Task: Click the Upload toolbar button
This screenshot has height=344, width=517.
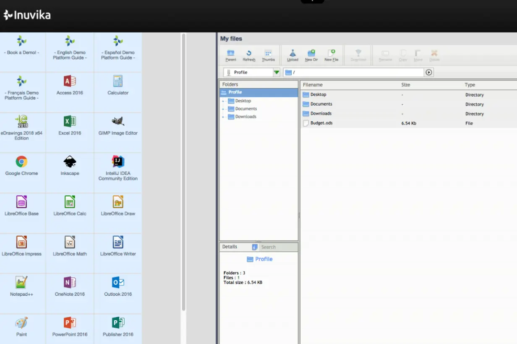Action: coord(292,55)
